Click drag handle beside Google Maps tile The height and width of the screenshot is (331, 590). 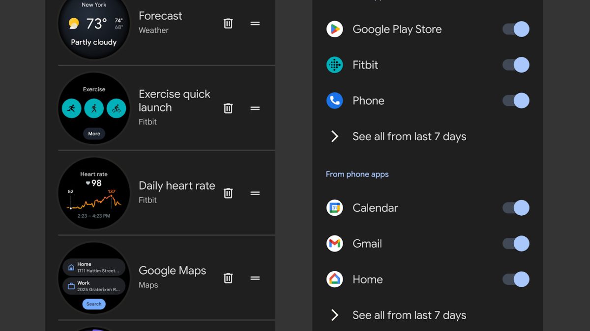click(255, 278)
